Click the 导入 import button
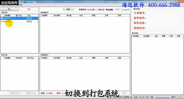The image size is (184, 99). click(10, 9)
